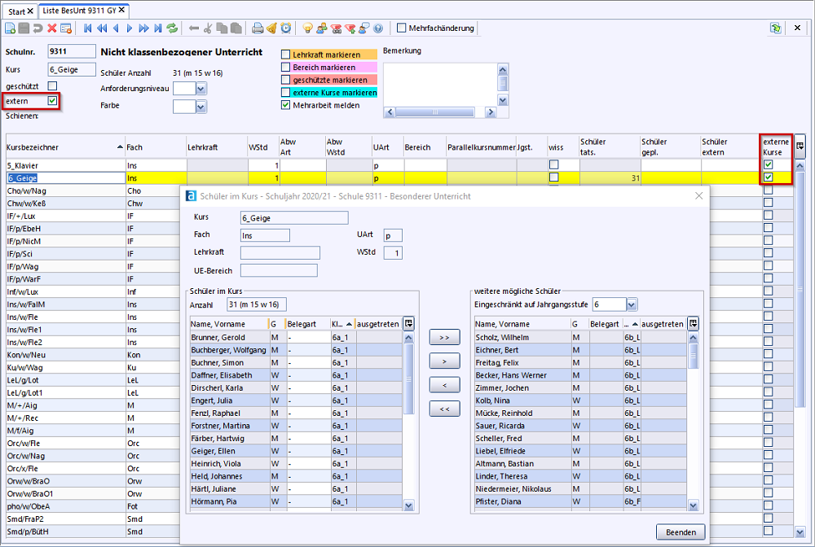Open column chooser icon in weitere mögliche Schüler list
815x547 pixels.
click(694, 323)
